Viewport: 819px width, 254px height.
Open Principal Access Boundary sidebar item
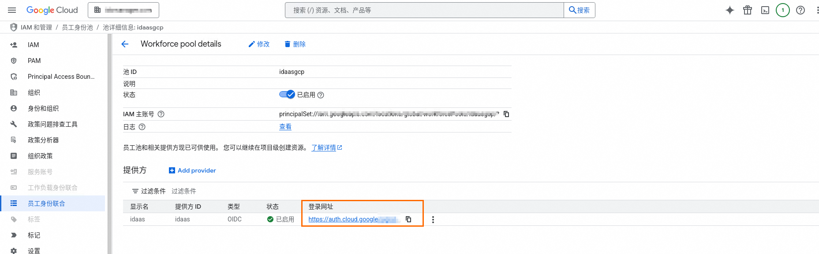pyautogui.click(x=53, y=77)
